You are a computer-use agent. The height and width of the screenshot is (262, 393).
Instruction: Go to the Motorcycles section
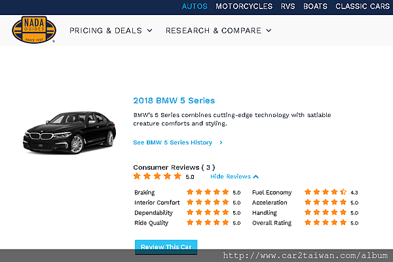click(244, 7)
